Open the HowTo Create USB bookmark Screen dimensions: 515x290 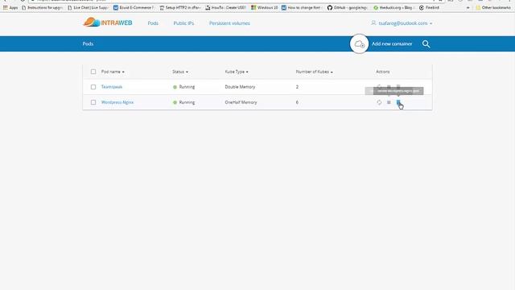tap(225, 7)
